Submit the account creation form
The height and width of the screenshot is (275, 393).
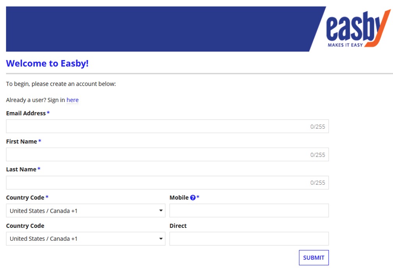click(314, 258)
